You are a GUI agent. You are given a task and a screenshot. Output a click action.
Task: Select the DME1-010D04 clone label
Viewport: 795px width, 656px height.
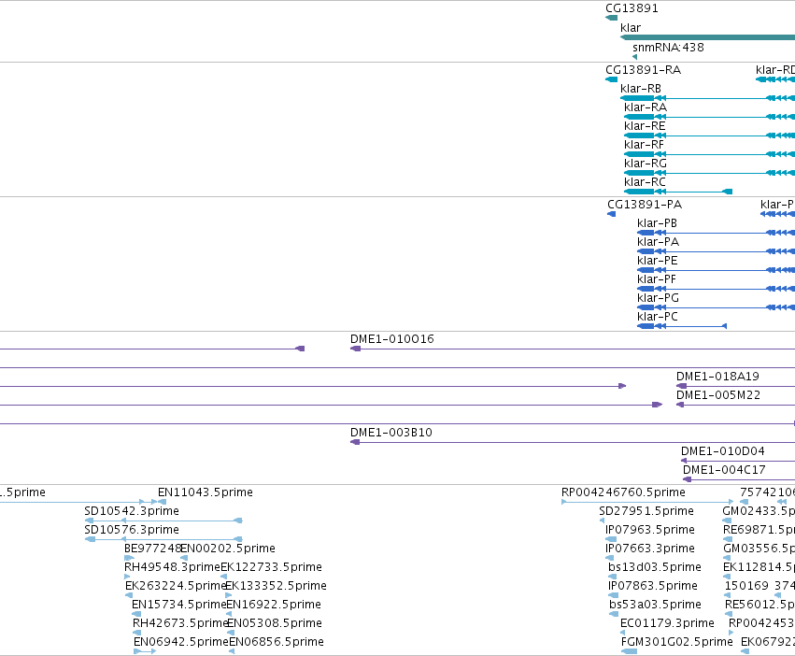tap(723, 451)
